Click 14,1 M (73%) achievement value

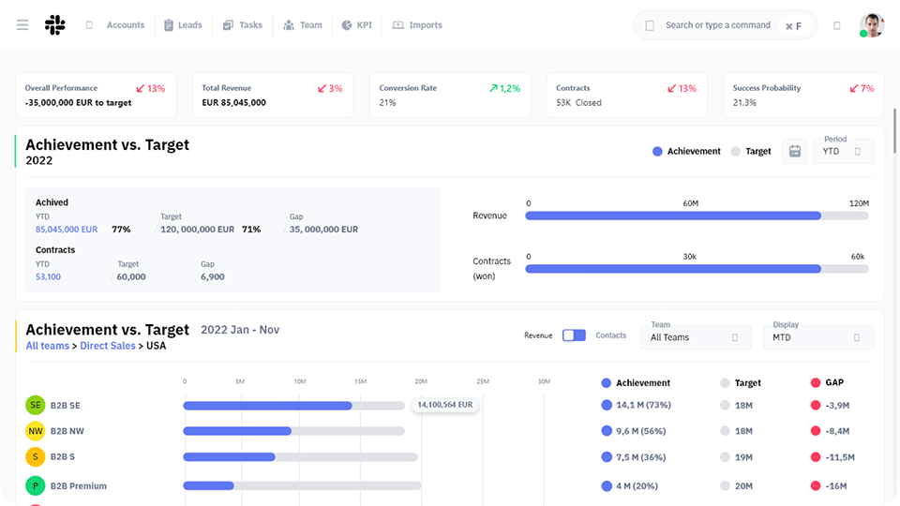[643, 405]
